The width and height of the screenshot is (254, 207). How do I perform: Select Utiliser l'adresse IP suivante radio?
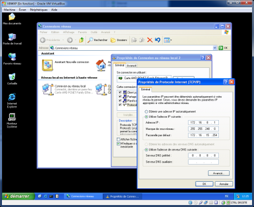point(146,117)
